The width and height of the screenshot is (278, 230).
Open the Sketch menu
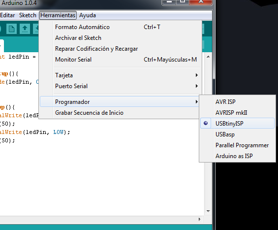pos(28,15)
